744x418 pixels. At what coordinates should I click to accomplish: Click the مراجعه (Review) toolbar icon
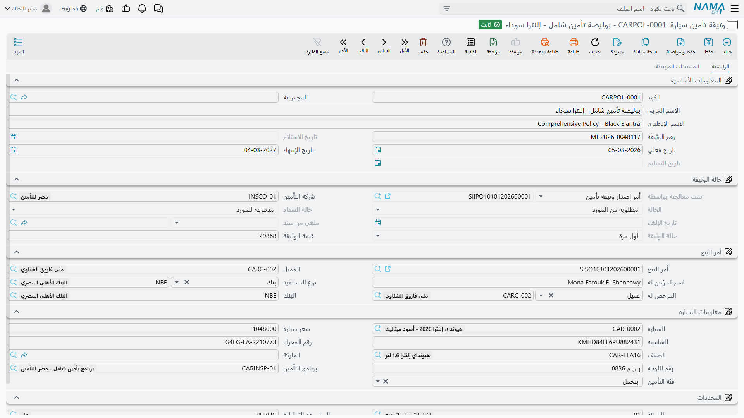point(493,42)
